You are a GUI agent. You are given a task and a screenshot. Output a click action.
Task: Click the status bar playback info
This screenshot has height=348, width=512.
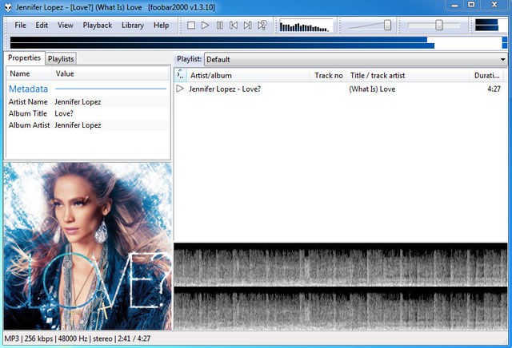[78, 339]
